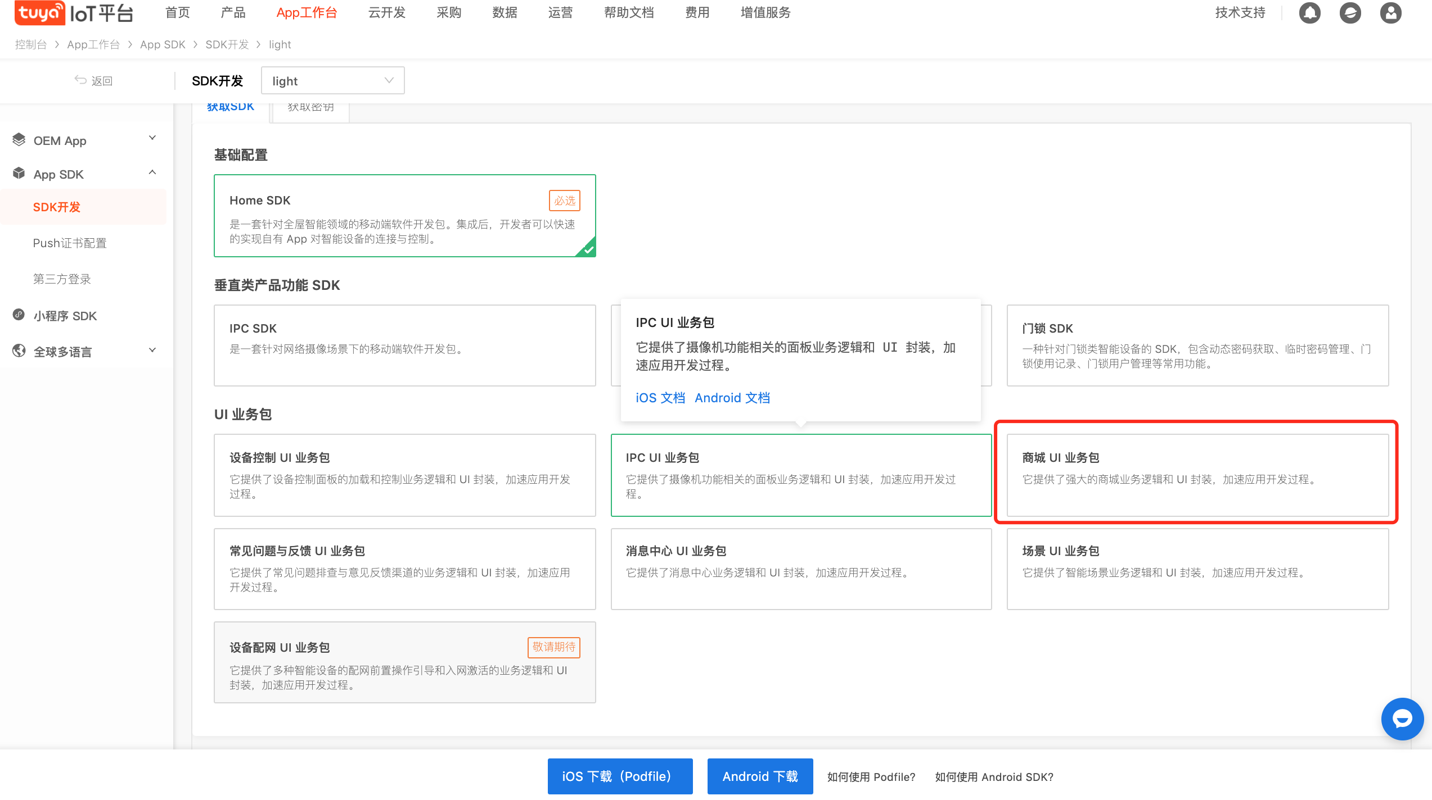Image resolution: width=1432 pixels, height=800 pixels.
Task: Toggle the selected IPC UI 业务包 card
Action: click(x=800, y=475)
